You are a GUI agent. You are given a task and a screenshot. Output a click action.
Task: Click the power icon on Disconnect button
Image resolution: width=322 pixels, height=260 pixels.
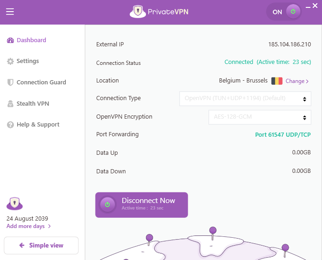(107, 204)
